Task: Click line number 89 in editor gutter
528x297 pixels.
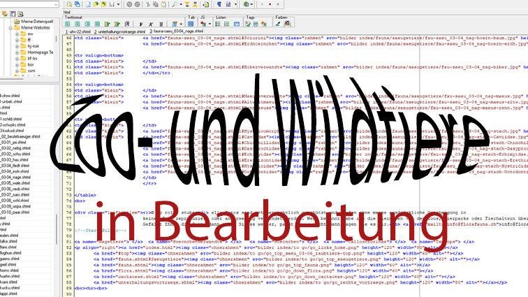Action: 69,289
